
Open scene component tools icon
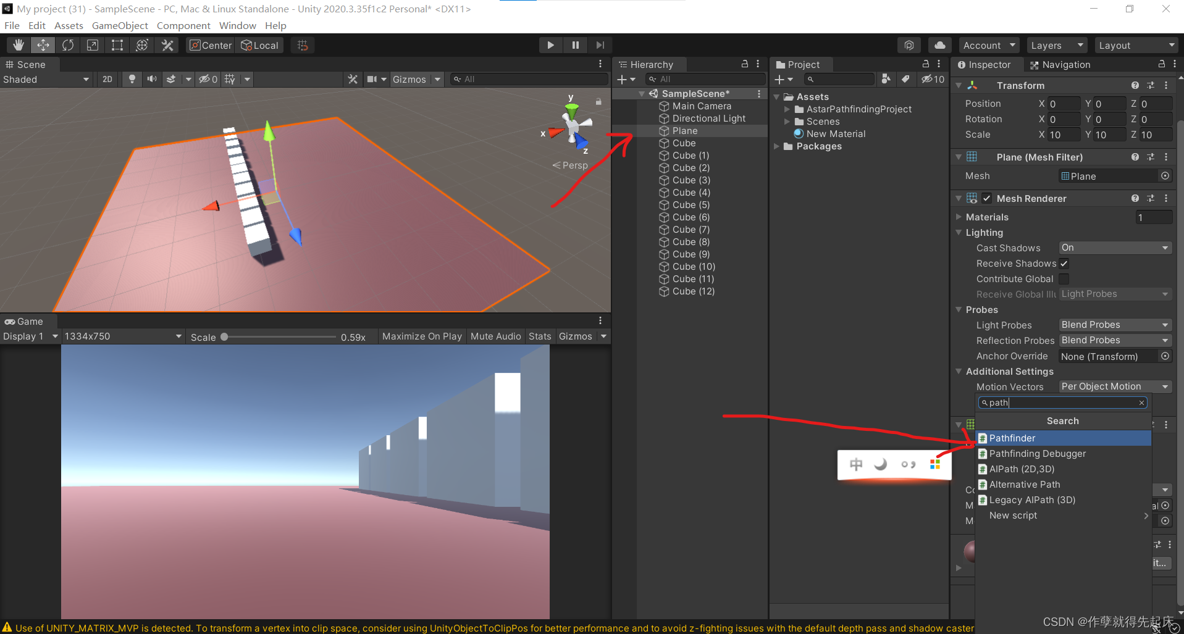353,79
